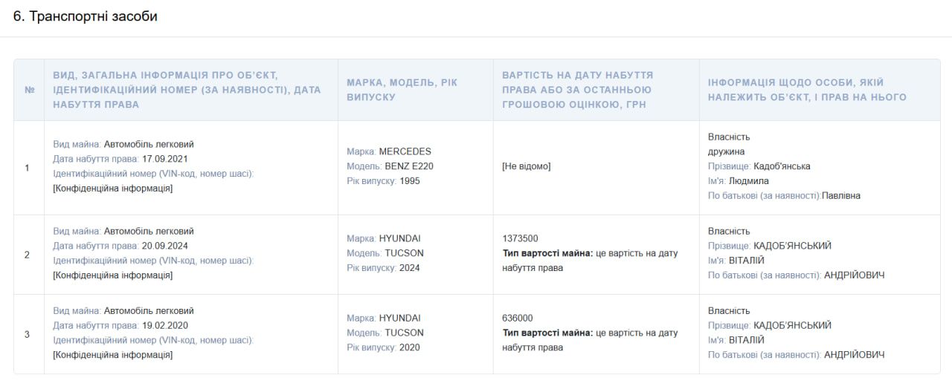952x389 pixels.
Task: Click the "Вид, загальна інформація" column header
Action: [187, 90]
